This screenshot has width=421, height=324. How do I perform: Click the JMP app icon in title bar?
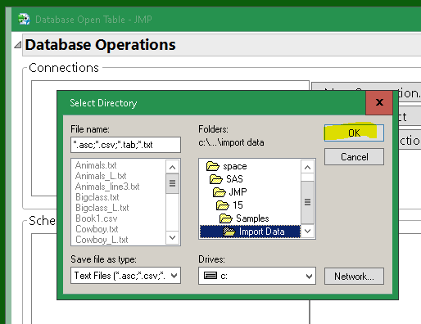point(24,19)
